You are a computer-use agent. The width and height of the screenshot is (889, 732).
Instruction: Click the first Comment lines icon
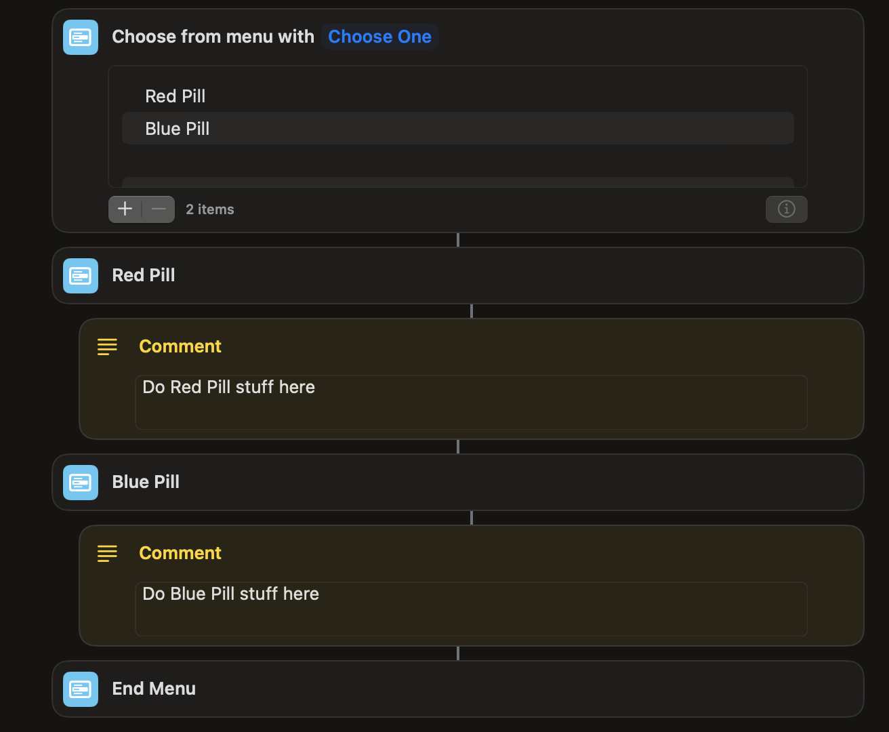tap(107, 347)
